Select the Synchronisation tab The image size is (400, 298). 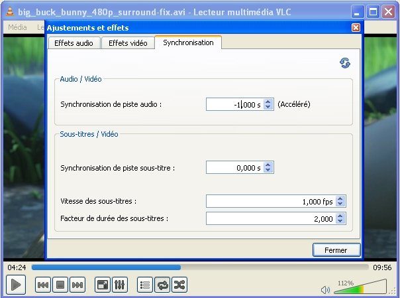pyautogui.click(x=188, y=42)
